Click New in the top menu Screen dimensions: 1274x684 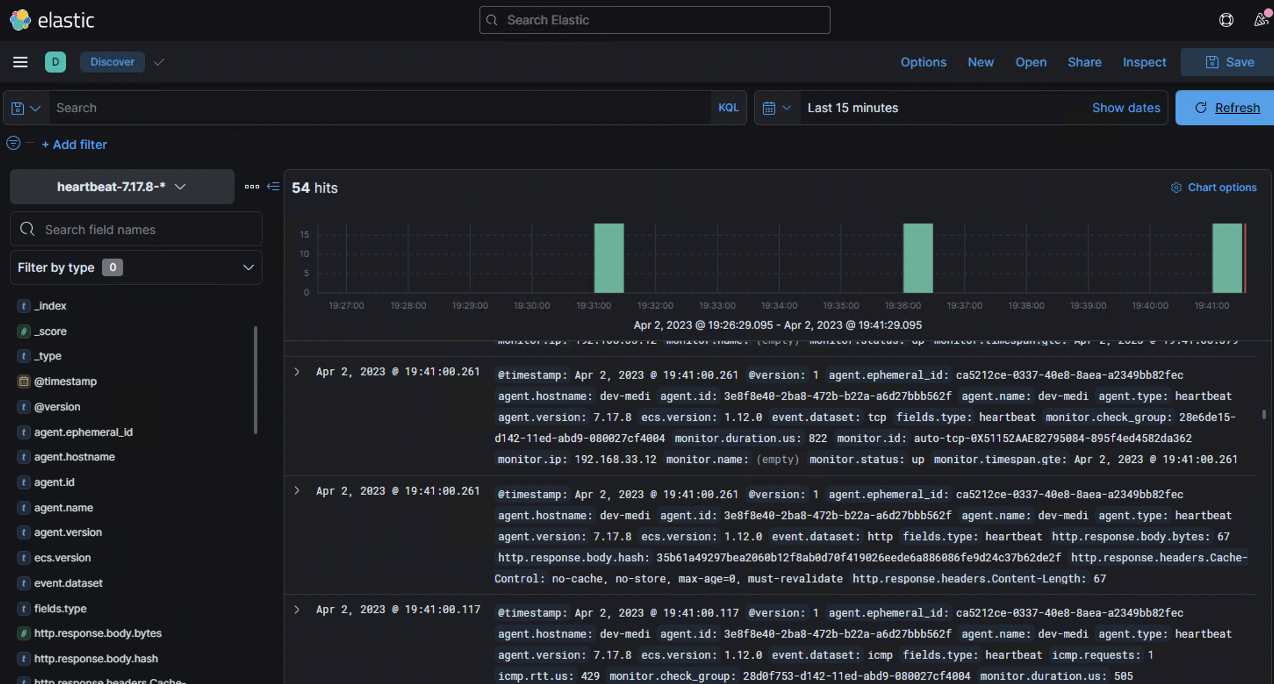pos(981,62)
